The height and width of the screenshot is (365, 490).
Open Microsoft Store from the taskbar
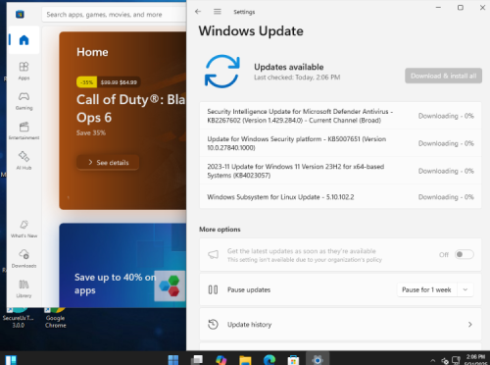click(293, 360)
